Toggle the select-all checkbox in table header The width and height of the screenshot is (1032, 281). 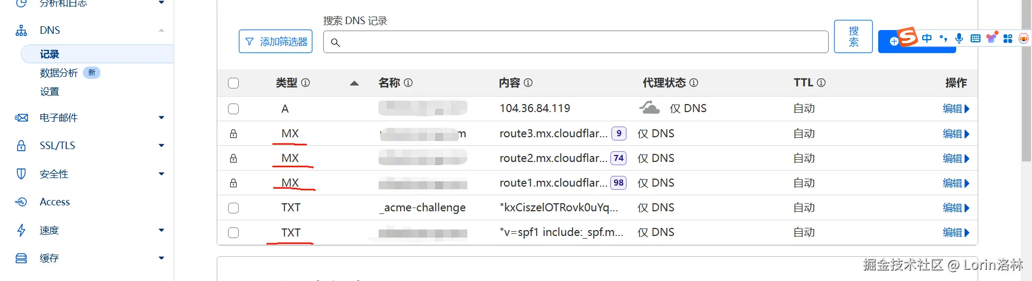[233, 83]
